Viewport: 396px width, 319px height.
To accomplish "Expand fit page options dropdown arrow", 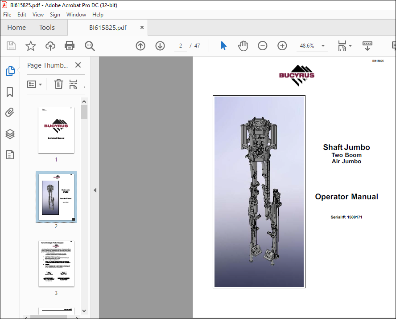I will [350, 46].
